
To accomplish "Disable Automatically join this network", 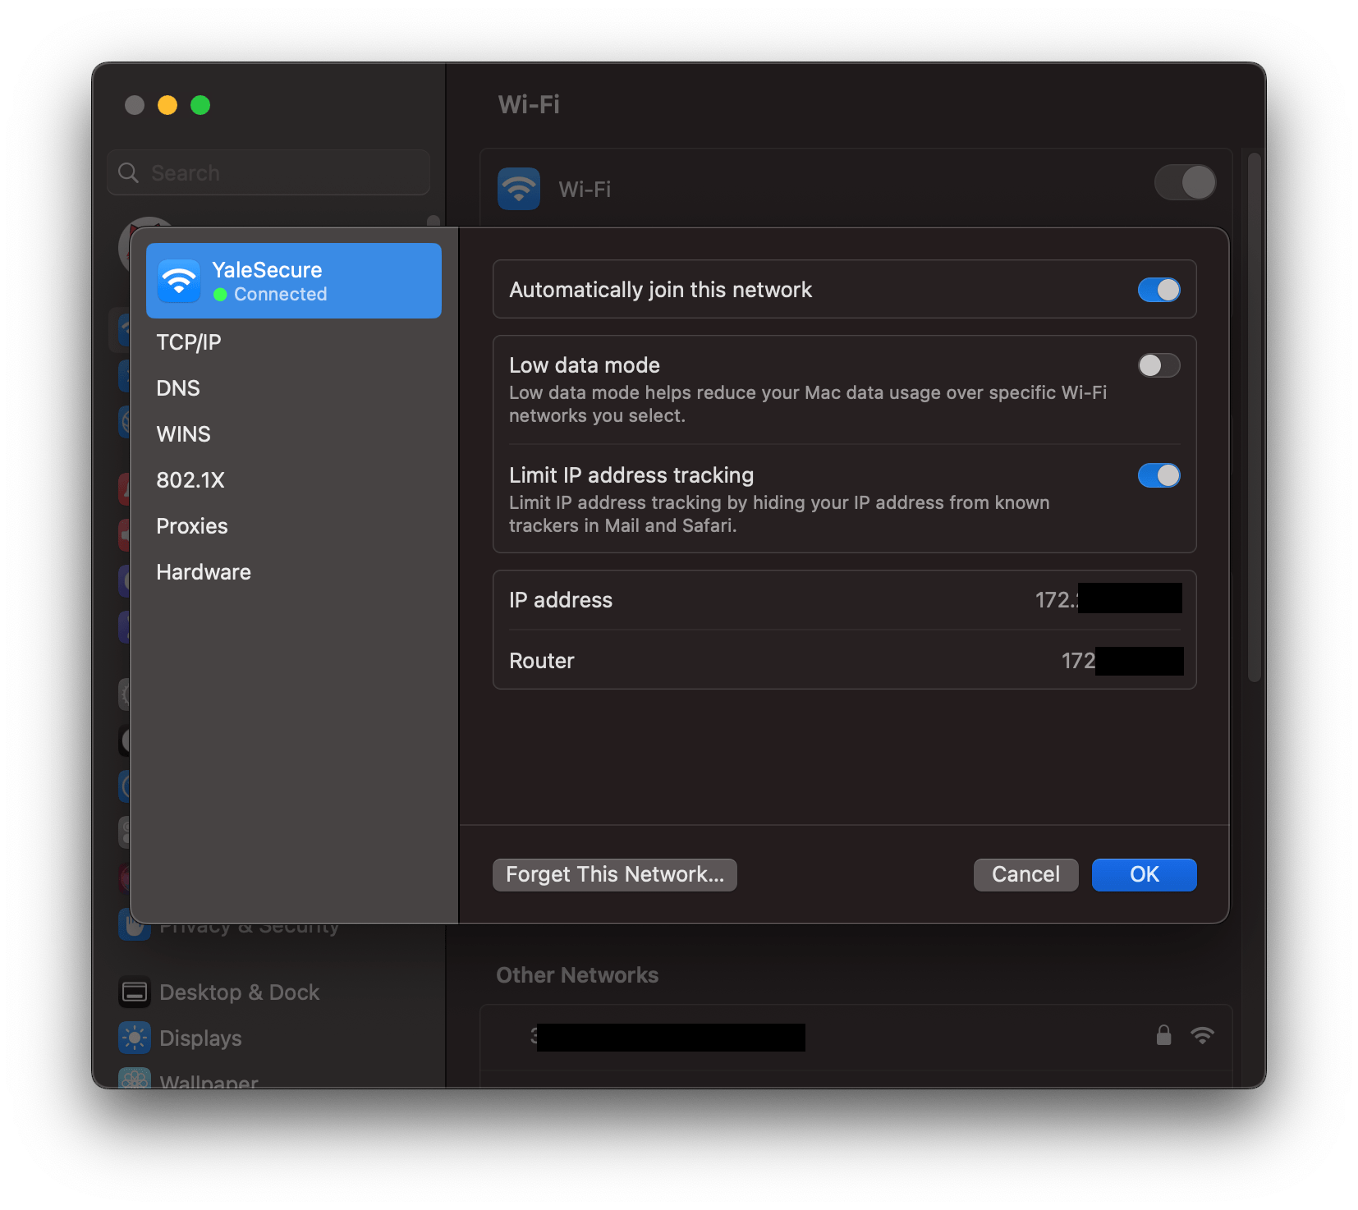I will (1159, 290).
